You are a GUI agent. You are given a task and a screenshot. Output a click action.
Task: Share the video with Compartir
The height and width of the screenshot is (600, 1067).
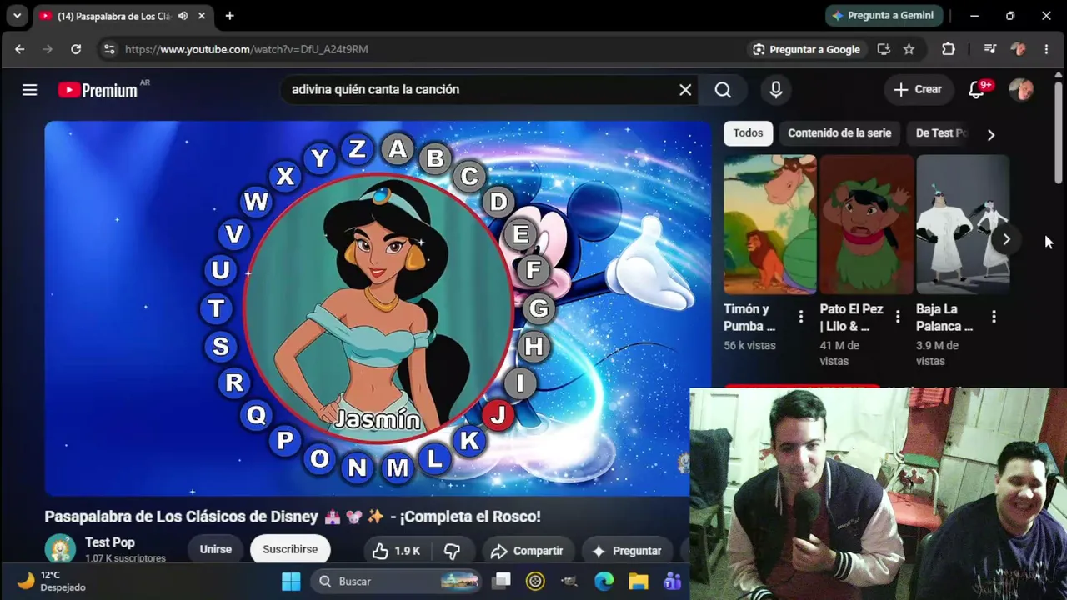[x=527, y=551]
